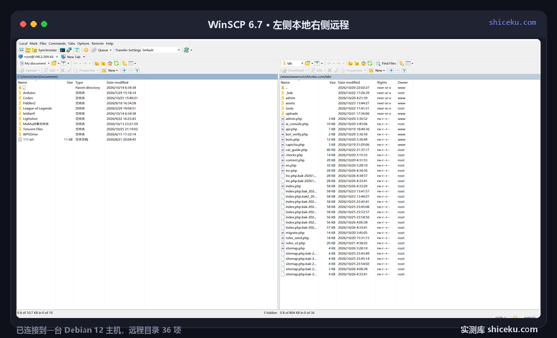Open session in PuTTY icon
This screenshot has width=557, height=338.
(x=69, y=50)
